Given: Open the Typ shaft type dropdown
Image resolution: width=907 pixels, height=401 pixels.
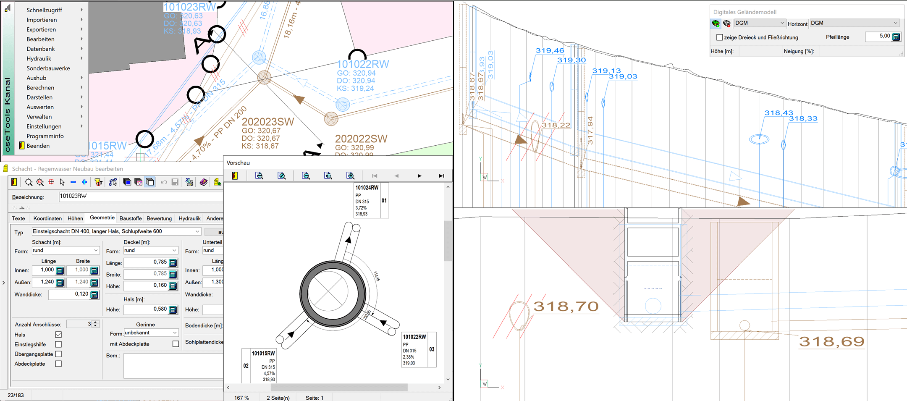Looking at the screenshot, I should (x=197, y=231).
